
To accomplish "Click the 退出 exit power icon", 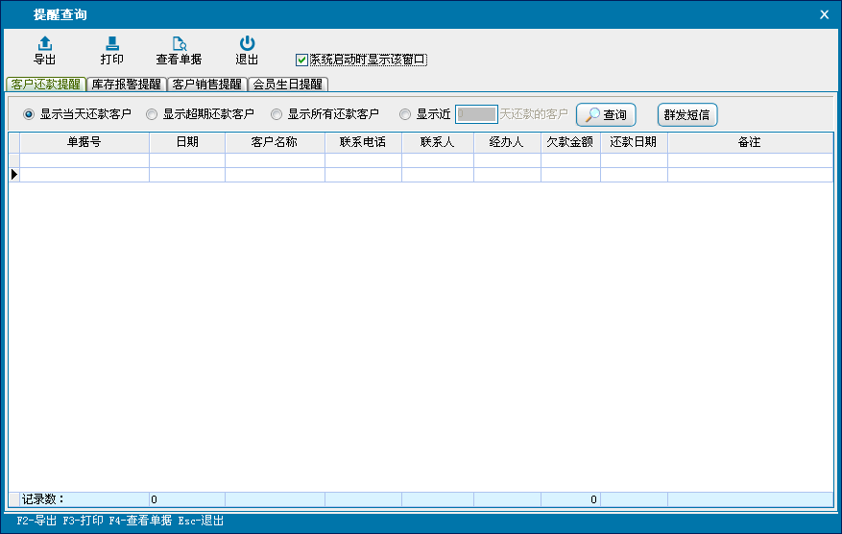I will (x=247, y=43).
